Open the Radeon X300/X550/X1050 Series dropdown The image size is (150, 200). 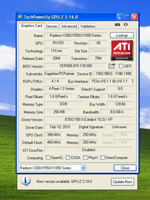tap(52, 168)
